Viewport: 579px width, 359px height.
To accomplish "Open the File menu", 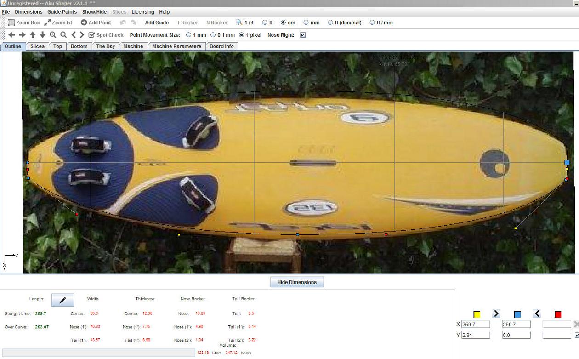I will click(x=6, y=12).
